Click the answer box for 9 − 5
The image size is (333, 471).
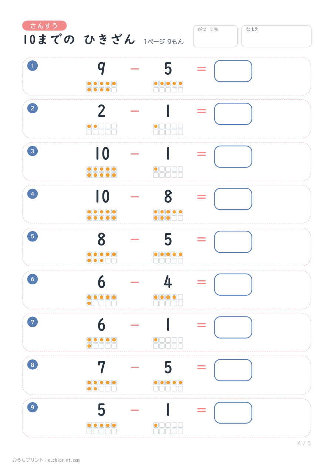233,71
